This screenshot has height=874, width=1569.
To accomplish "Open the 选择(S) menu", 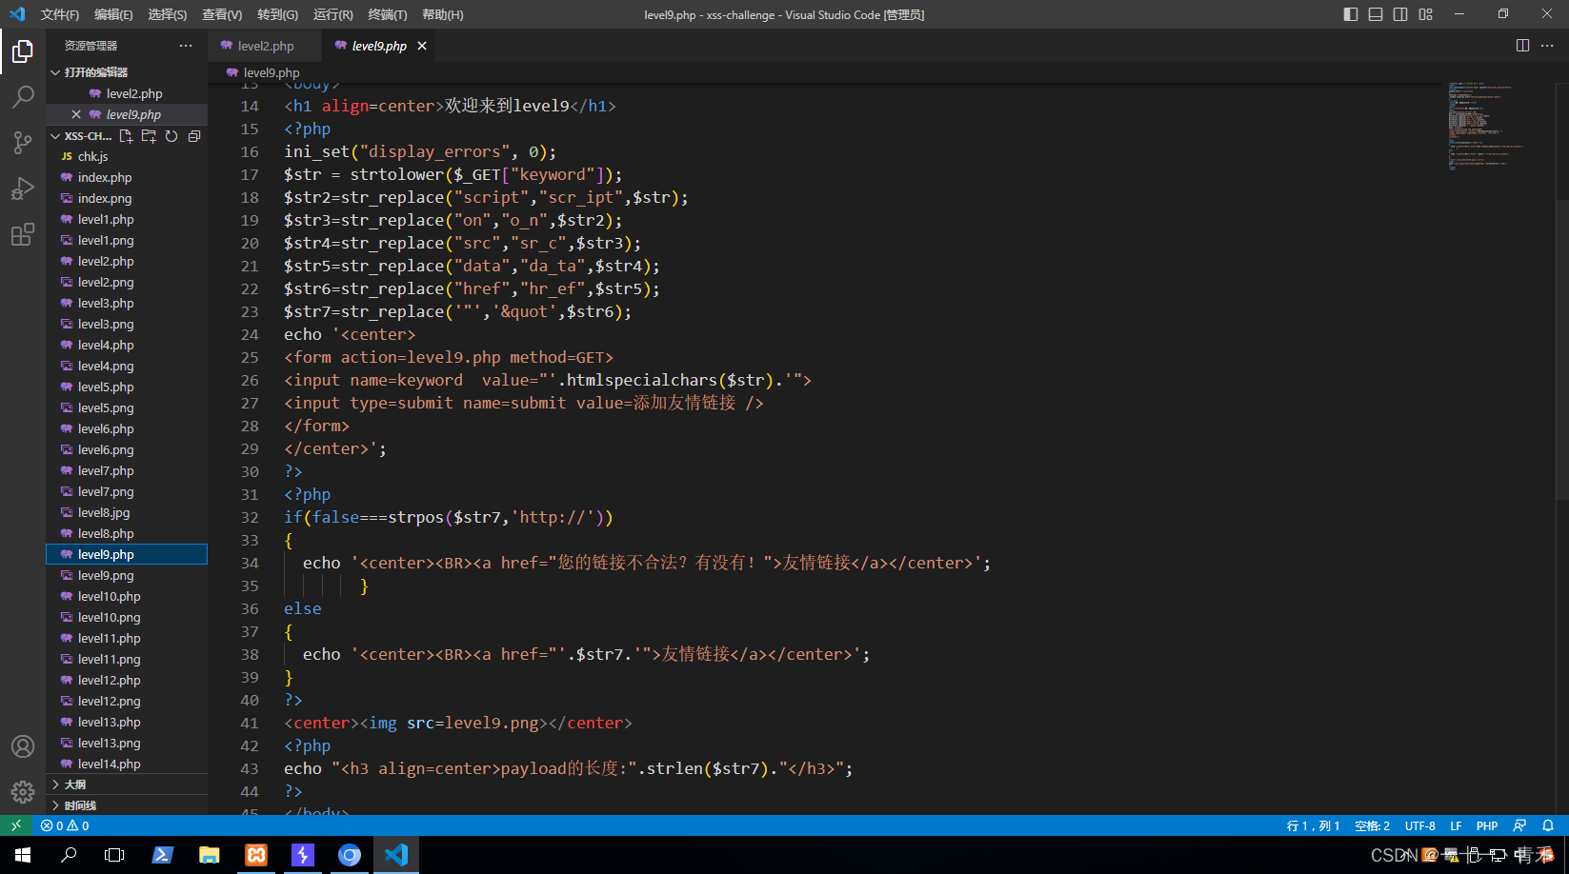I will tap(168, 14).
